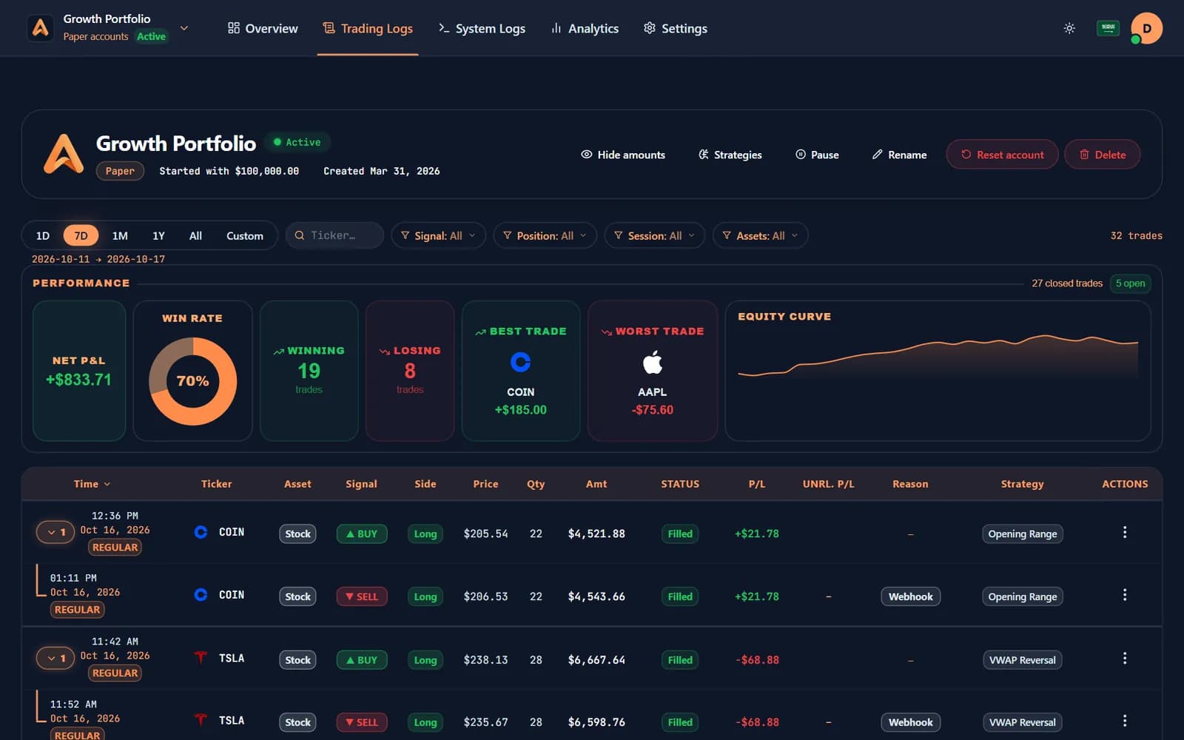
Task: Delete the Growth Portfolio account
Action: (1102, 155)
